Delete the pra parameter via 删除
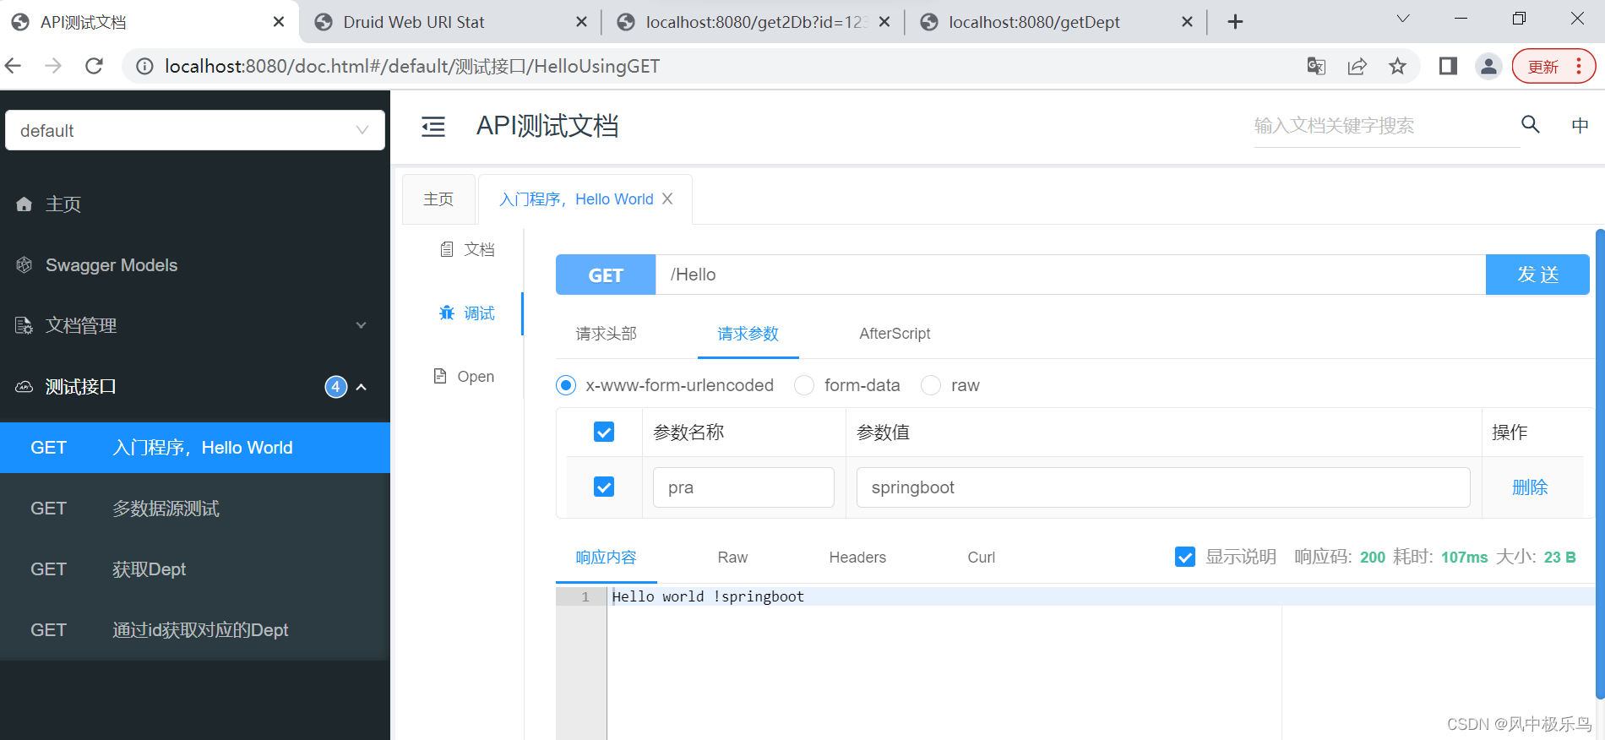1605x740 pixels. [x=1530, y=487]
